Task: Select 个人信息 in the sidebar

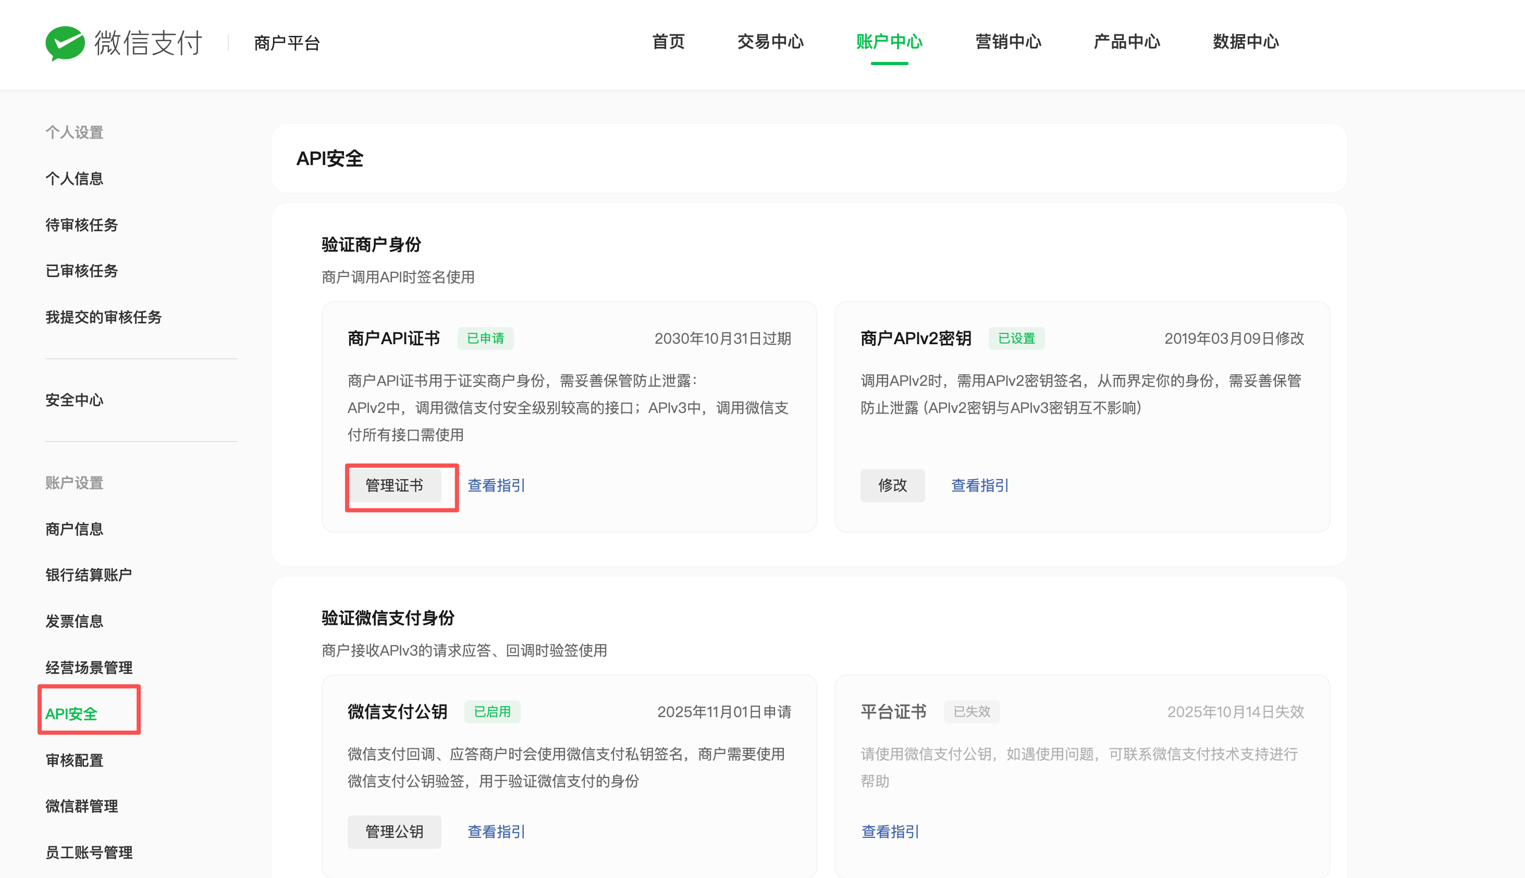Action: pos(74,179)
